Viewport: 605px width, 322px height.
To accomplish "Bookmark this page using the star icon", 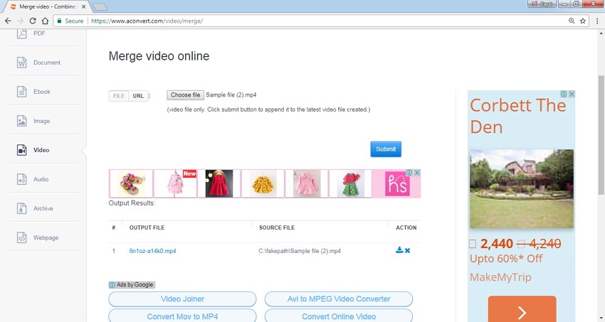I will pos(583,21).
